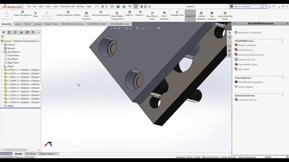Toggle Large Assembly Mode
Viewport: 289px width, 162px height.
tap(225, 16)
